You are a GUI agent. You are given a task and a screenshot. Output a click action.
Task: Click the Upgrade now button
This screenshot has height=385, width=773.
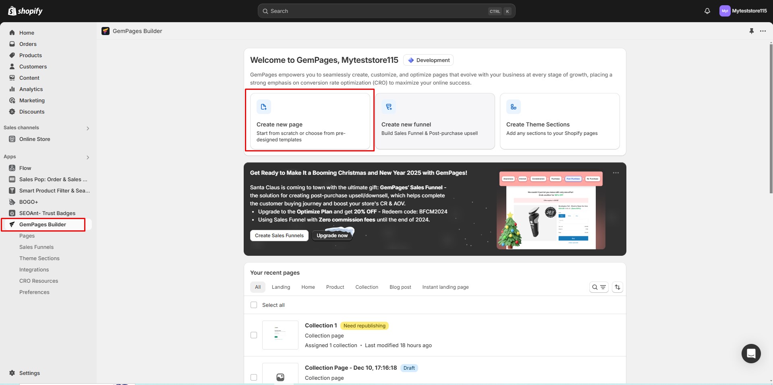(x=333, y=236)
